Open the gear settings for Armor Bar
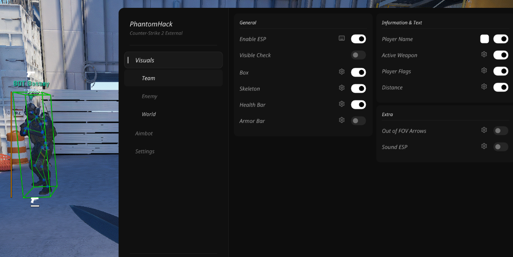Image resolution: width=513 pixels, height=257 pixels. coord(342,120)
